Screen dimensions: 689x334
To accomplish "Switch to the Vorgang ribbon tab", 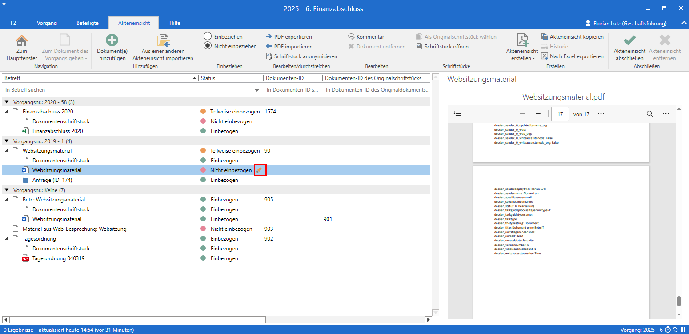I will pyautogui.click(x=47, y=23).
